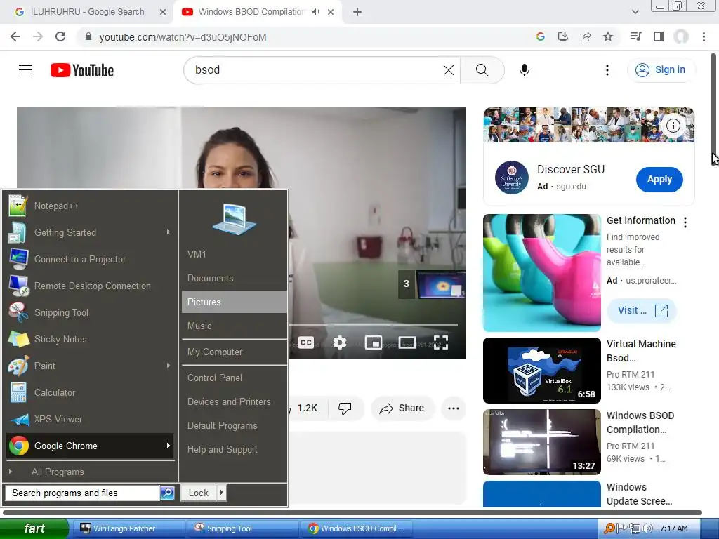This screenshot has height=539, width=719.
Task: Open Chrome tab search dropdown
Action: [635, 12]
